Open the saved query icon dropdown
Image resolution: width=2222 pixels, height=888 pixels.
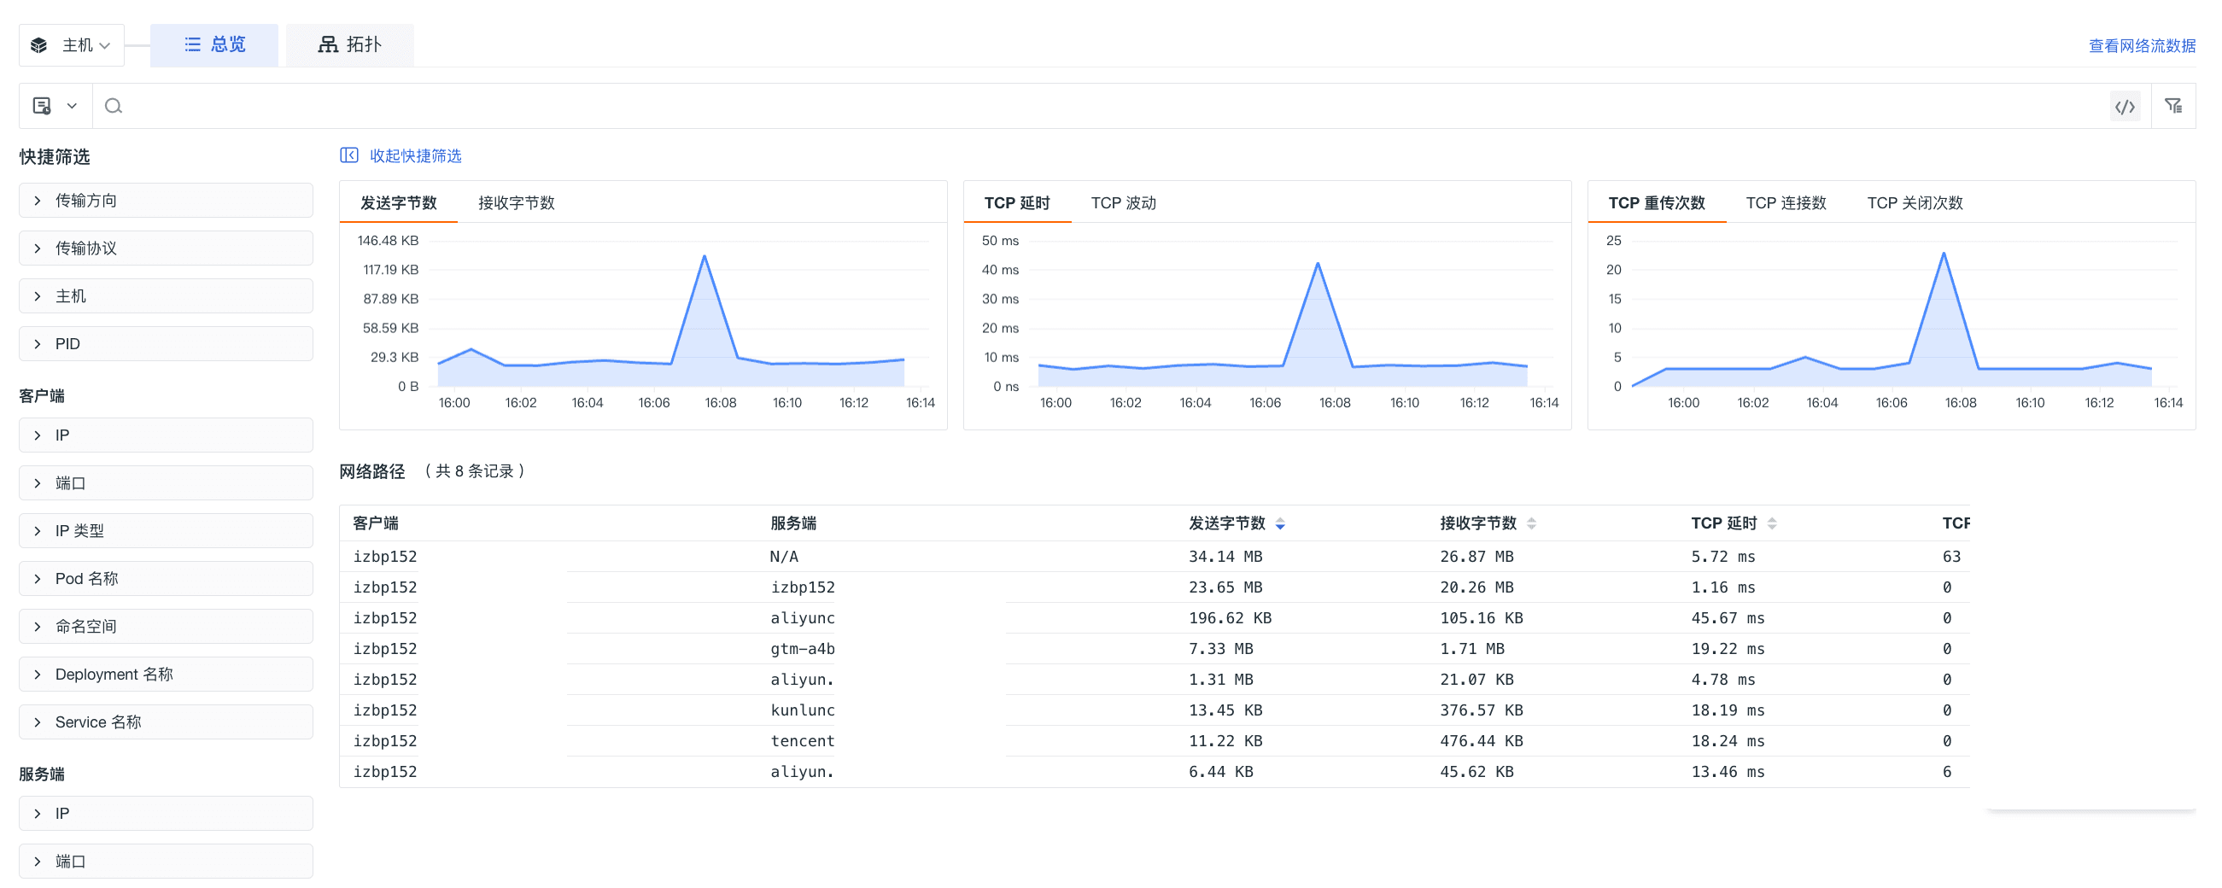pos(55,106)
